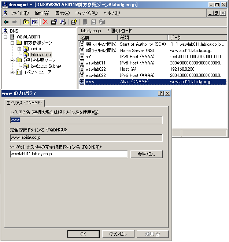Click the OK button

(x=83, y=234)
